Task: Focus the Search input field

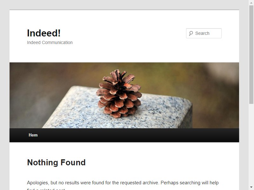Action: point(204,33)
